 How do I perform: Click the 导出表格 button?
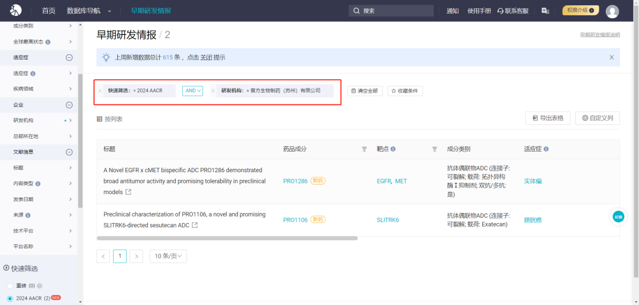pyautogui.click(x=548, y=118)
